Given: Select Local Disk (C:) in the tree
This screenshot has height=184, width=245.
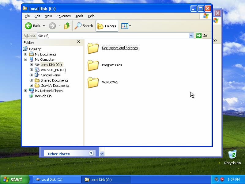Looking at the screenshot, I should 51,65.
